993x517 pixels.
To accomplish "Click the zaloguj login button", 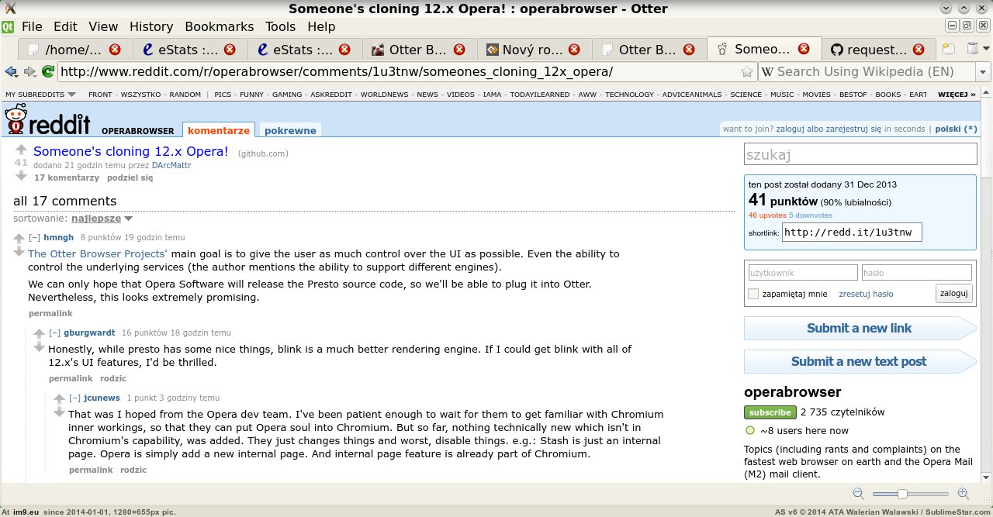I will coord(953,293).
